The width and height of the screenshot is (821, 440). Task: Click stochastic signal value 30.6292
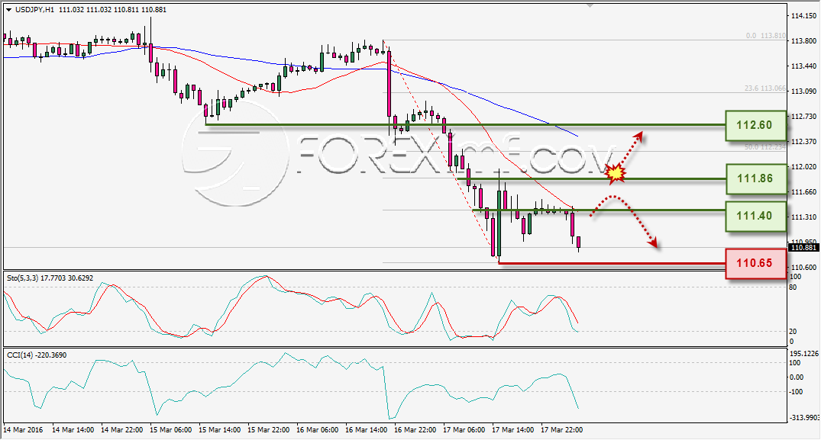[81, 278]
